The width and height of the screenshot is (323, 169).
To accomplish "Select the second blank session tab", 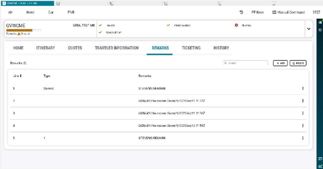I will pyautogui.click(x=58, y=3).
